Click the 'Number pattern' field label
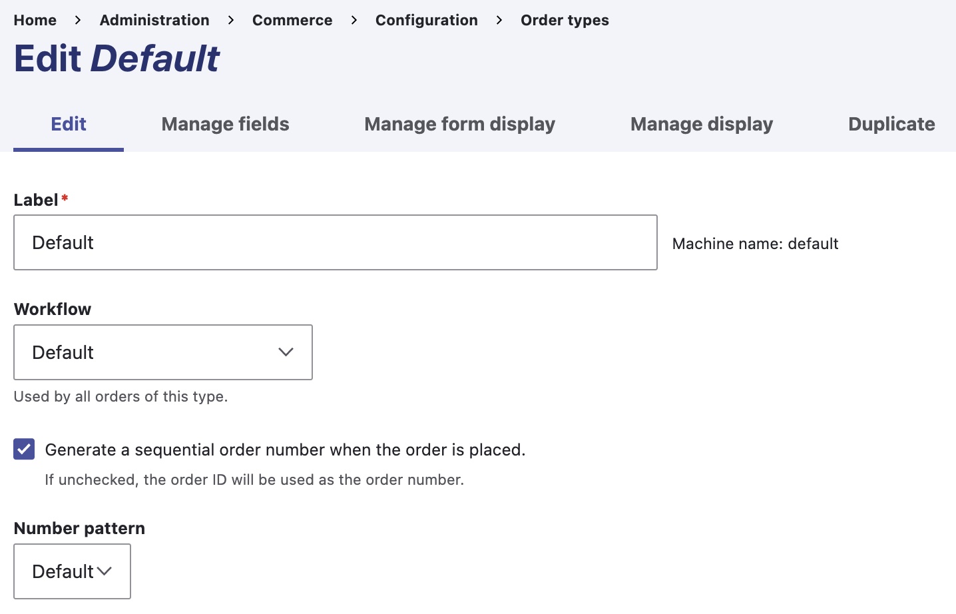This screenshot has height=614, width=956. pos(79,528)
